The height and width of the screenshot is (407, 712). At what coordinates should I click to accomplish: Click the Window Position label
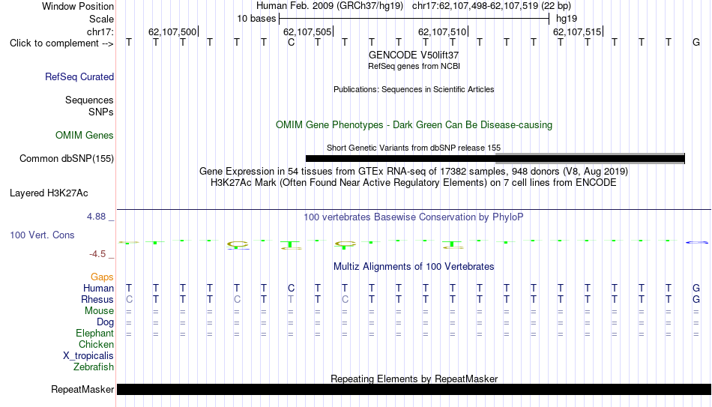pyautogui.click(x=78, y=6)
